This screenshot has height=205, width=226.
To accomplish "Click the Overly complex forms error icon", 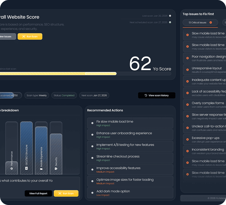I will pyautogui.click(x=187, y=105).
